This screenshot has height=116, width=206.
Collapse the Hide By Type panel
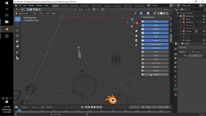141,17
